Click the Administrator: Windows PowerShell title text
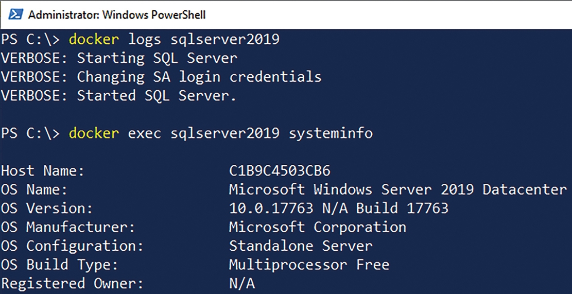The height and width of the screenshot is (294, 572). click(x=117, y=15)
